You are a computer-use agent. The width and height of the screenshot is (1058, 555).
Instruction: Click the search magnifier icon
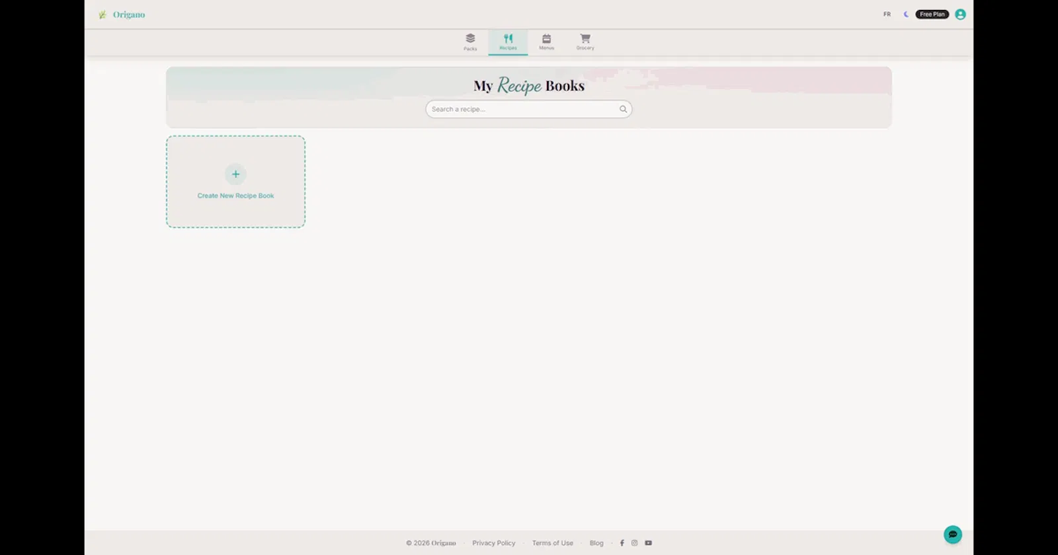[623, 109]
